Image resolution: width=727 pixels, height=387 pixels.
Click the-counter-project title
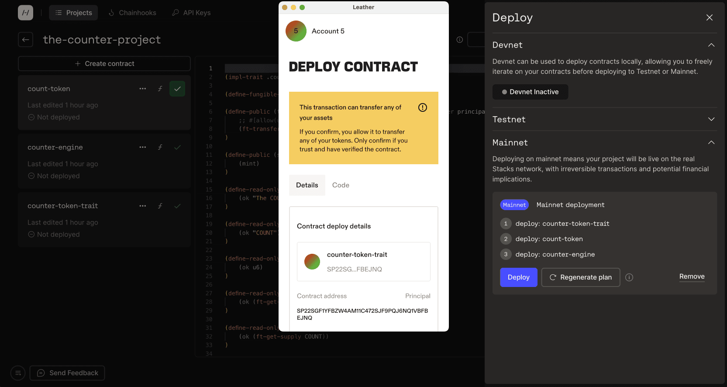102,40
